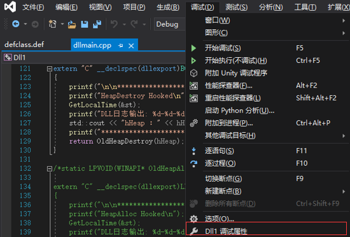Navigate backward with the blue arrow
Screen dimensions: 350x237
coord(16,24)
